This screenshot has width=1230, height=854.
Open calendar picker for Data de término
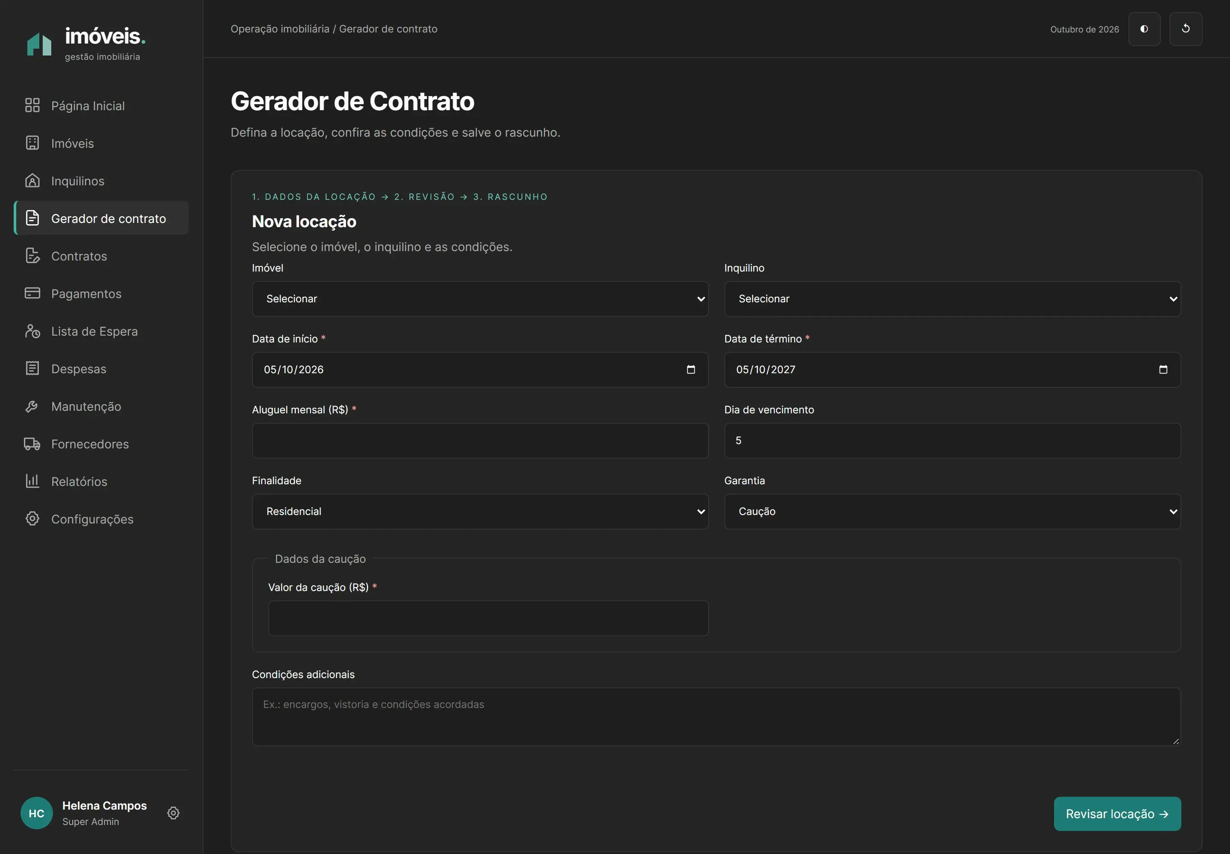1163,369
